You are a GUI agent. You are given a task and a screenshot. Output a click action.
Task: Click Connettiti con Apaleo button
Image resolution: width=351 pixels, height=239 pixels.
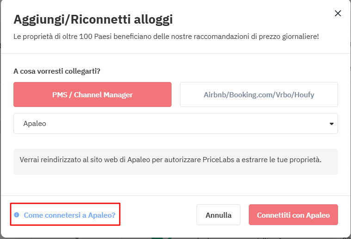[x=293, y=215]
